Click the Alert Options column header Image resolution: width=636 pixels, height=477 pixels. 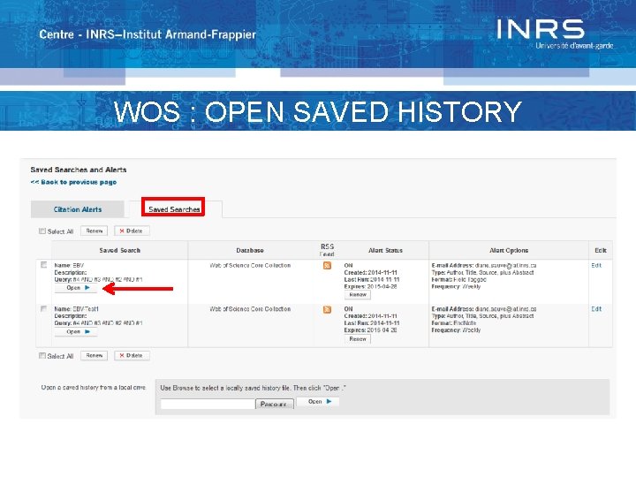(x=509, y=250)
